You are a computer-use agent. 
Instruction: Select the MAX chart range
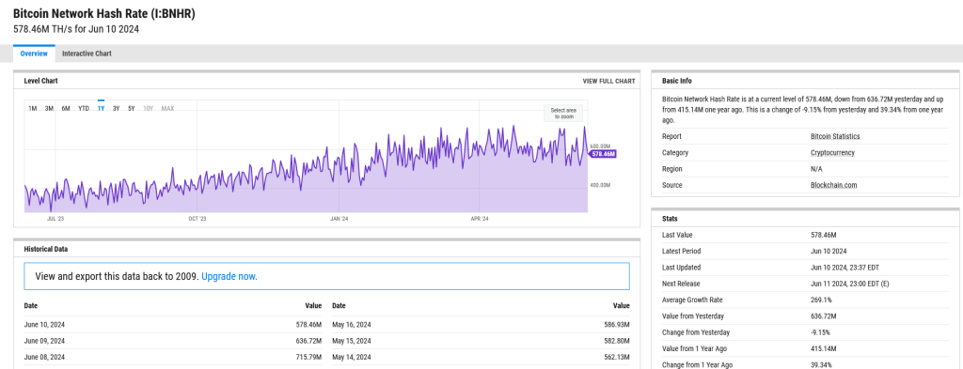pos(167,109)
